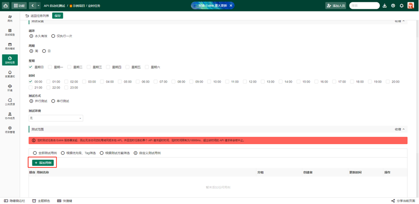Check the 20:00 time checkbox
The image size is (419, 204).
coord(388,81)
